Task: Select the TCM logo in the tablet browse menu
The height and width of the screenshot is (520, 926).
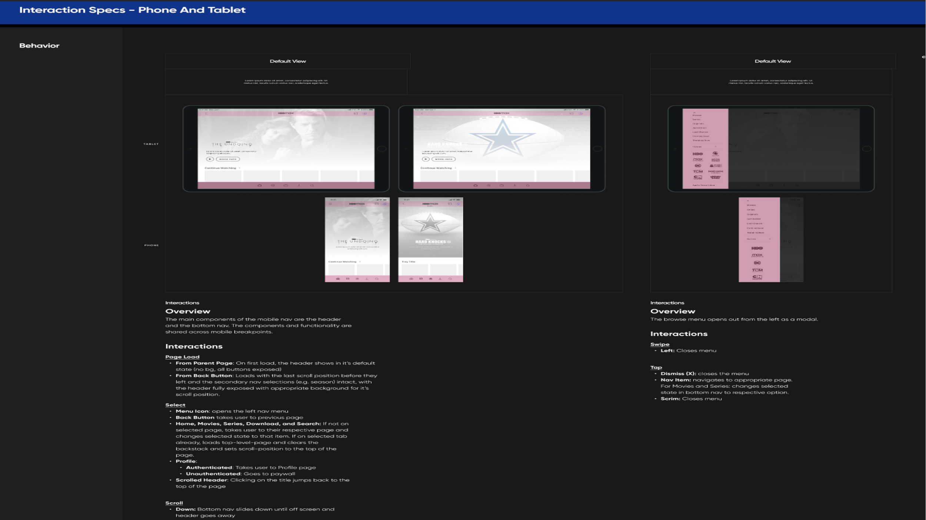Action: point(698,171)
